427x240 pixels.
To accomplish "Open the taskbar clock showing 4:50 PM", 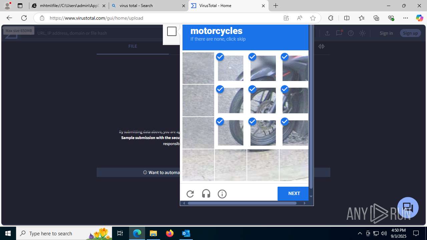I will coord(398,233).
